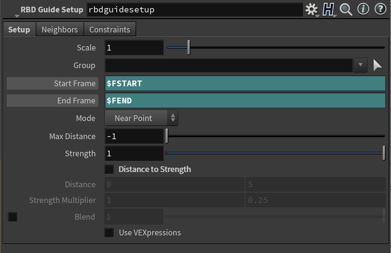
Task: Enable the Distance to Strength checkbox
Action: pyautogui.click(x=109, y=169)
